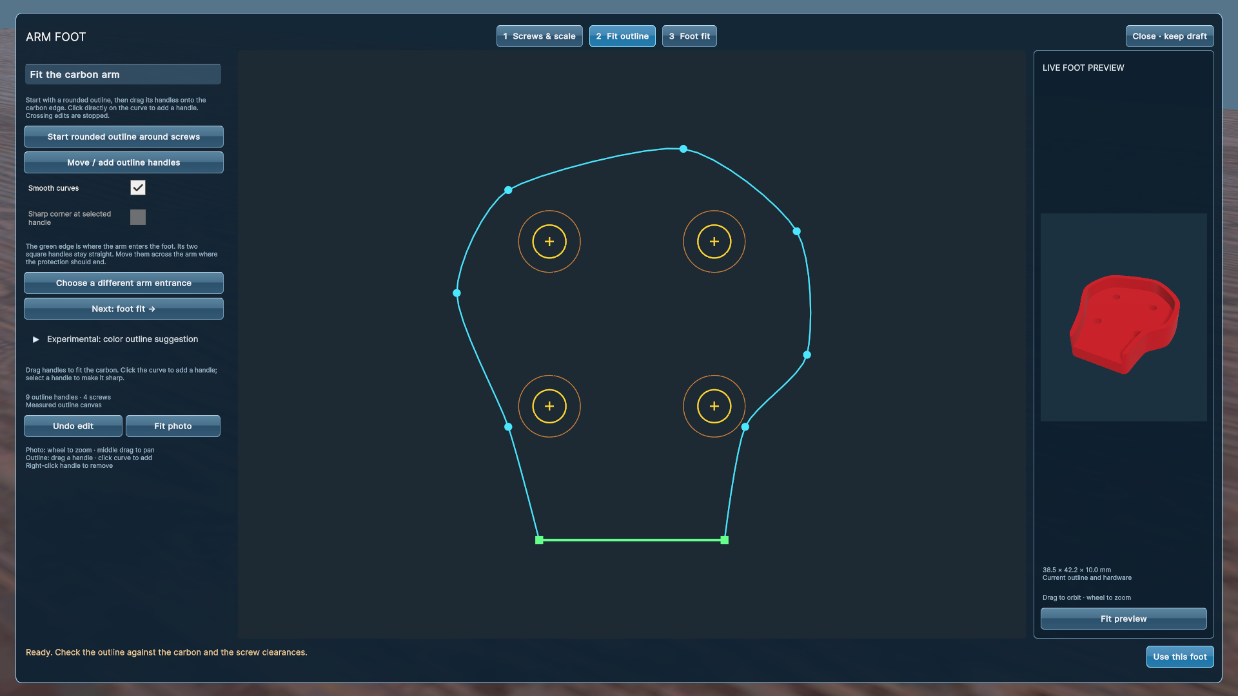This screenshot has width=1238, height=696.
Task: Click the 'ARM FOOT' title text
Action: pos(55,37)
